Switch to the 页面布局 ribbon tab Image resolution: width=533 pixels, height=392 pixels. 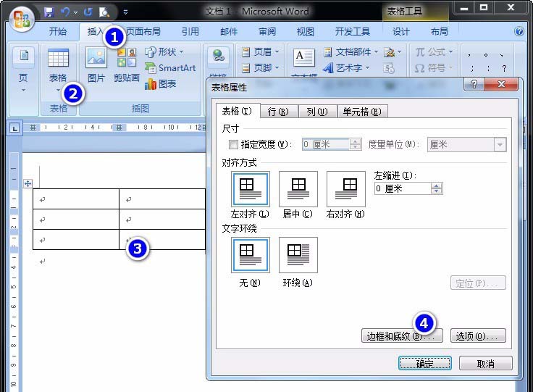coord(143,32)
